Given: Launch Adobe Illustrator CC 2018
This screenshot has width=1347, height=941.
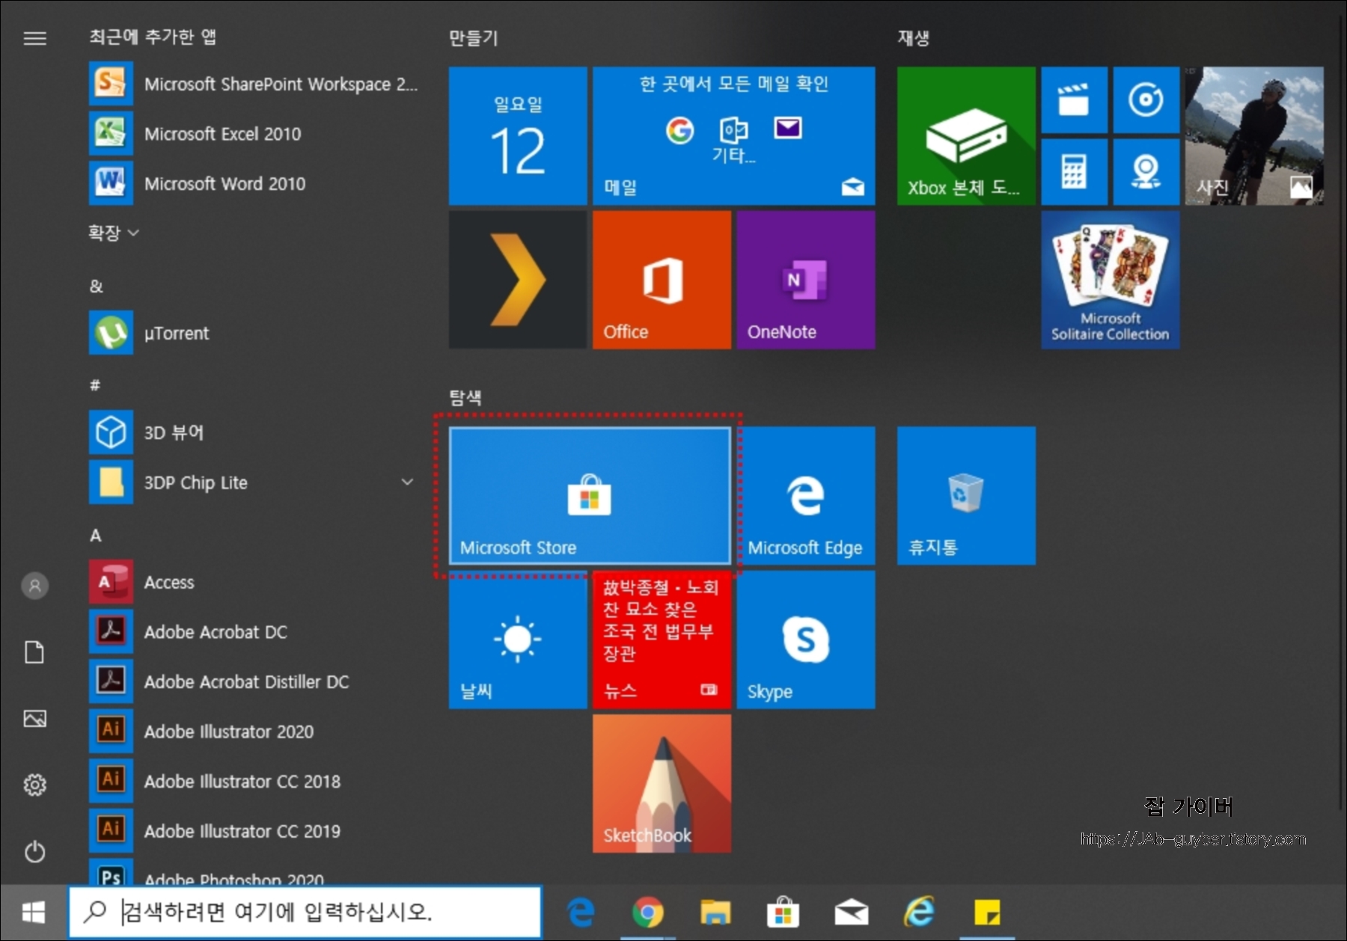Looking at the screenshot, I should 253,781.
